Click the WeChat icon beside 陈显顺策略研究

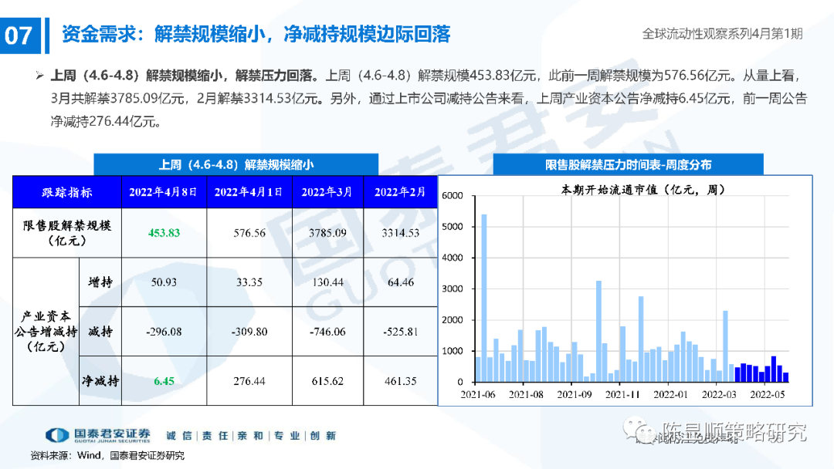[x=640, y=431]
